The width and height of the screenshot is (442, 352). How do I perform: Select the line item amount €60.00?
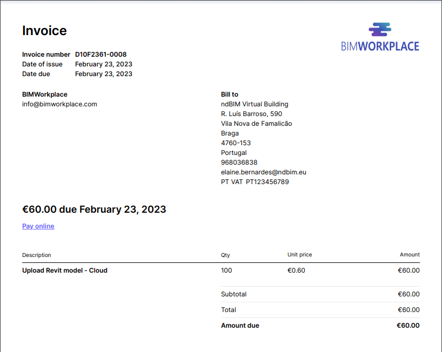408,270
